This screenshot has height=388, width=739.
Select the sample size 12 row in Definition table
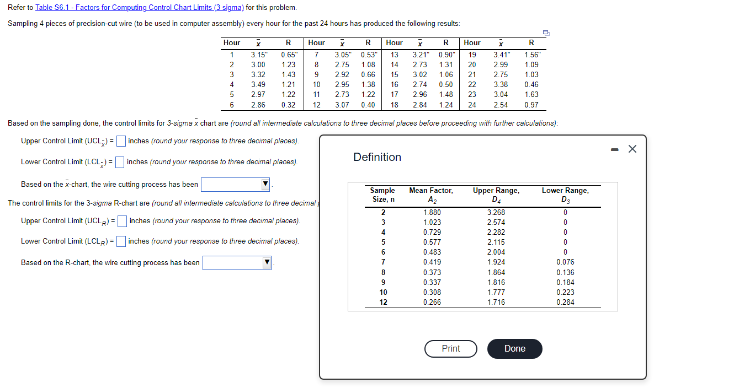coord(383,302)
